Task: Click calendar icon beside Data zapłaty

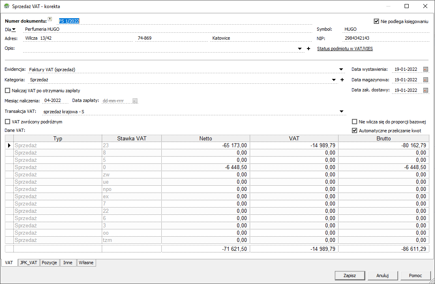Action: point(135,101)
